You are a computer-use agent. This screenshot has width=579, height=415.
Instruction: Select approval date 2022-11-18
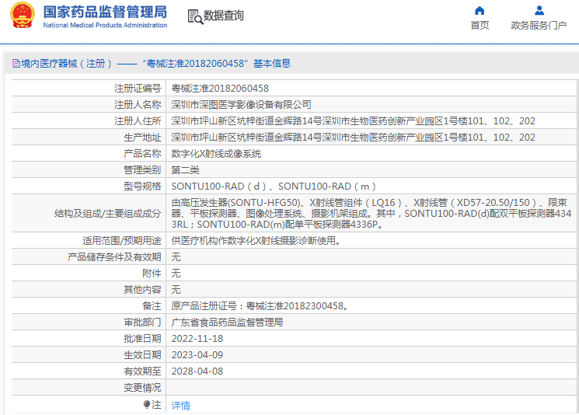tap(197, 339)
